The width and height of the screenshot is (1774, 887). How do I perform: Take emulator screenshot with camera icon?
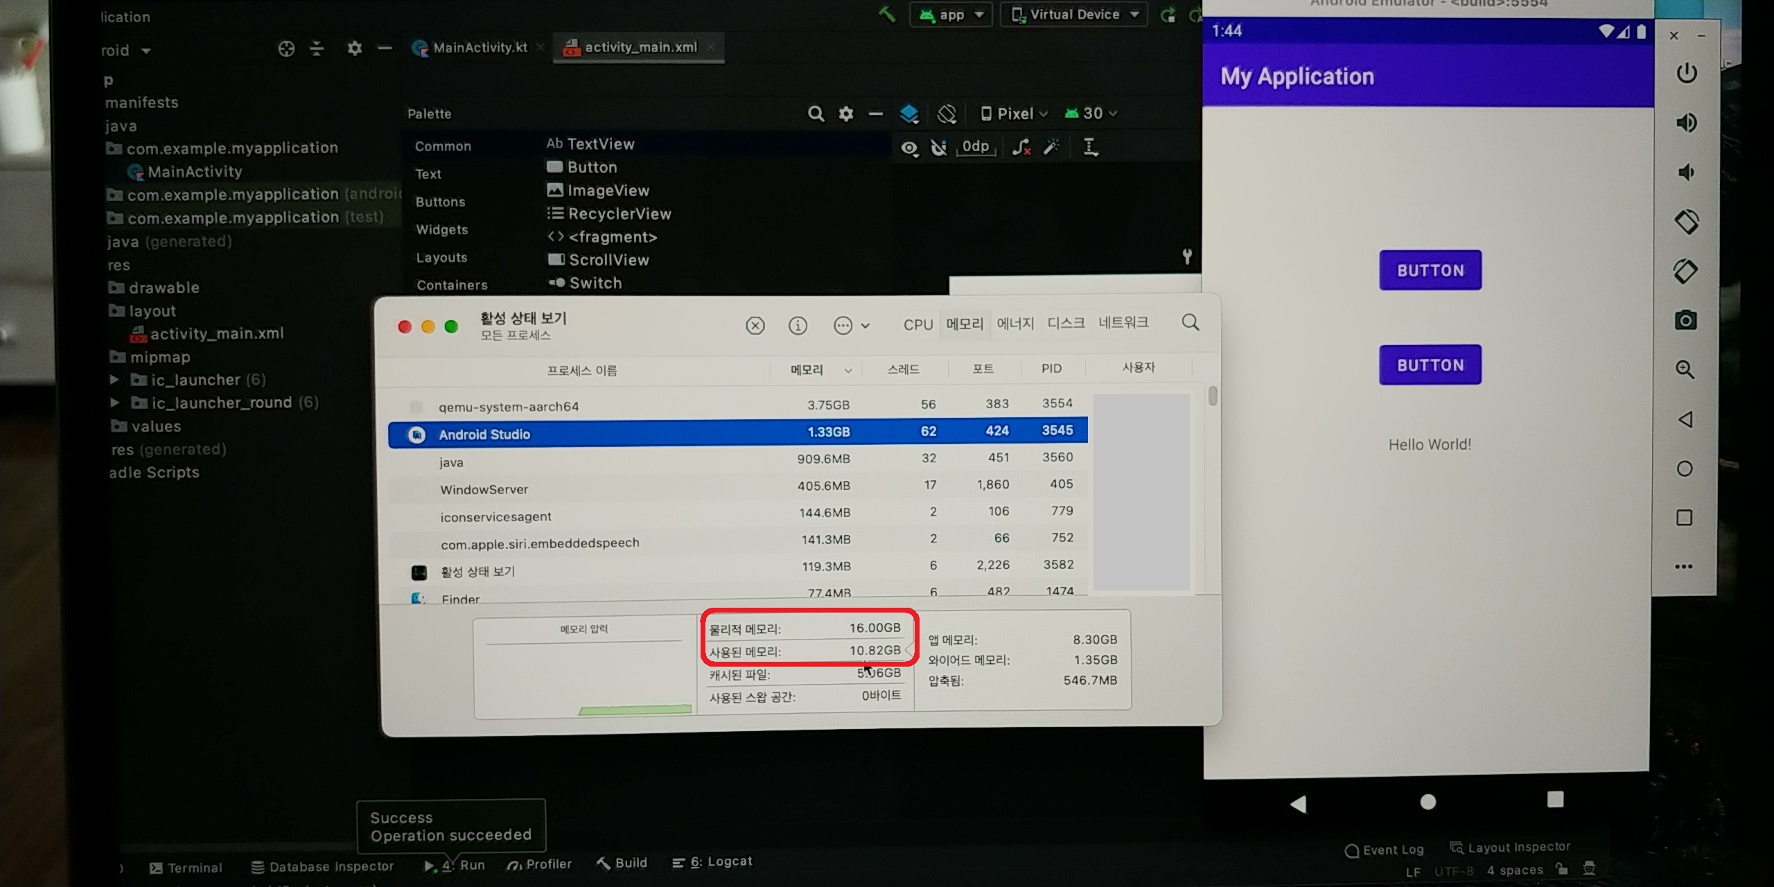click(1686, 320)
